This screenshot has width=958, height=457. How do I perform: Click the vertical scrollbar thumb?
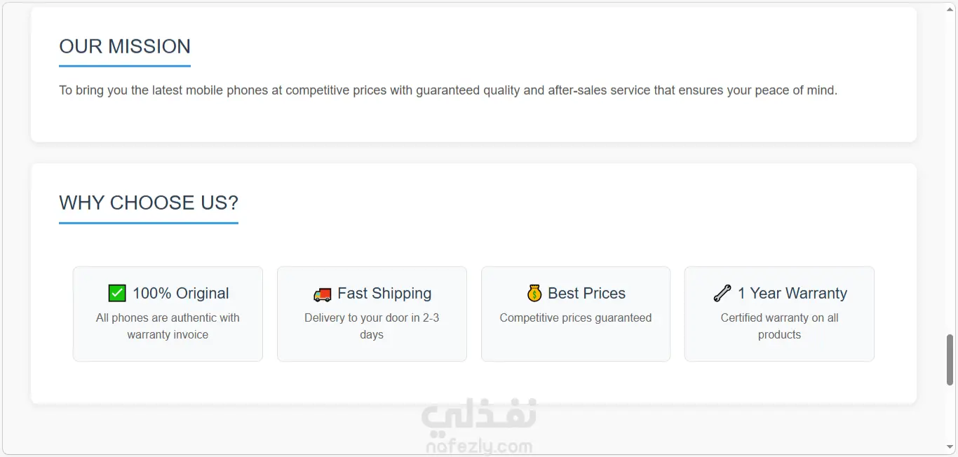(950, 360)
